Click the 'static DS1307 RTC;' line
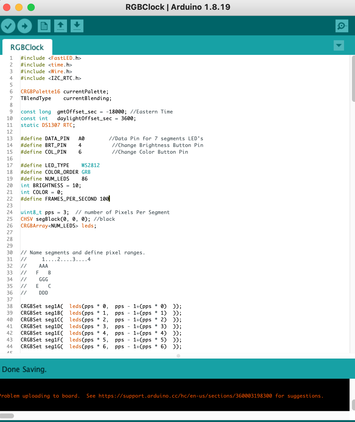 coord(48,125)
